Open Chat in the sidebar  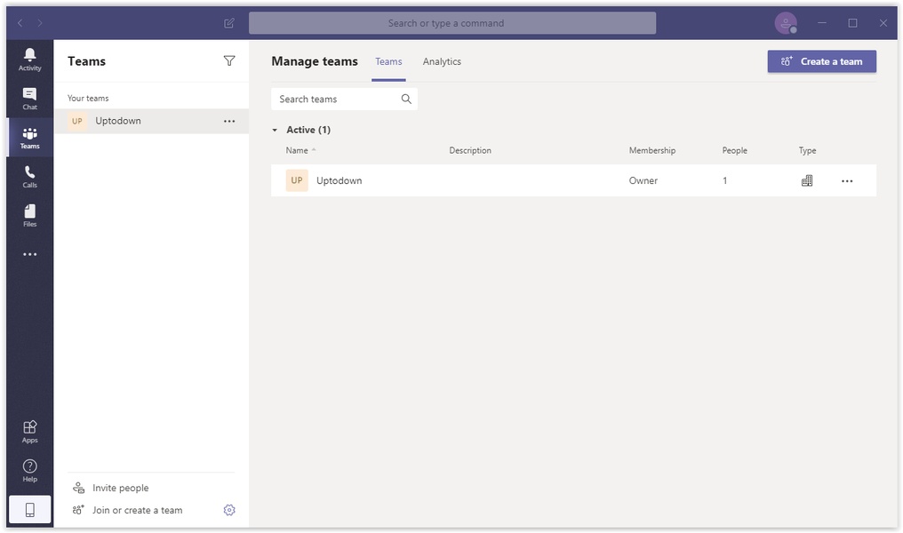pos(29,98)
